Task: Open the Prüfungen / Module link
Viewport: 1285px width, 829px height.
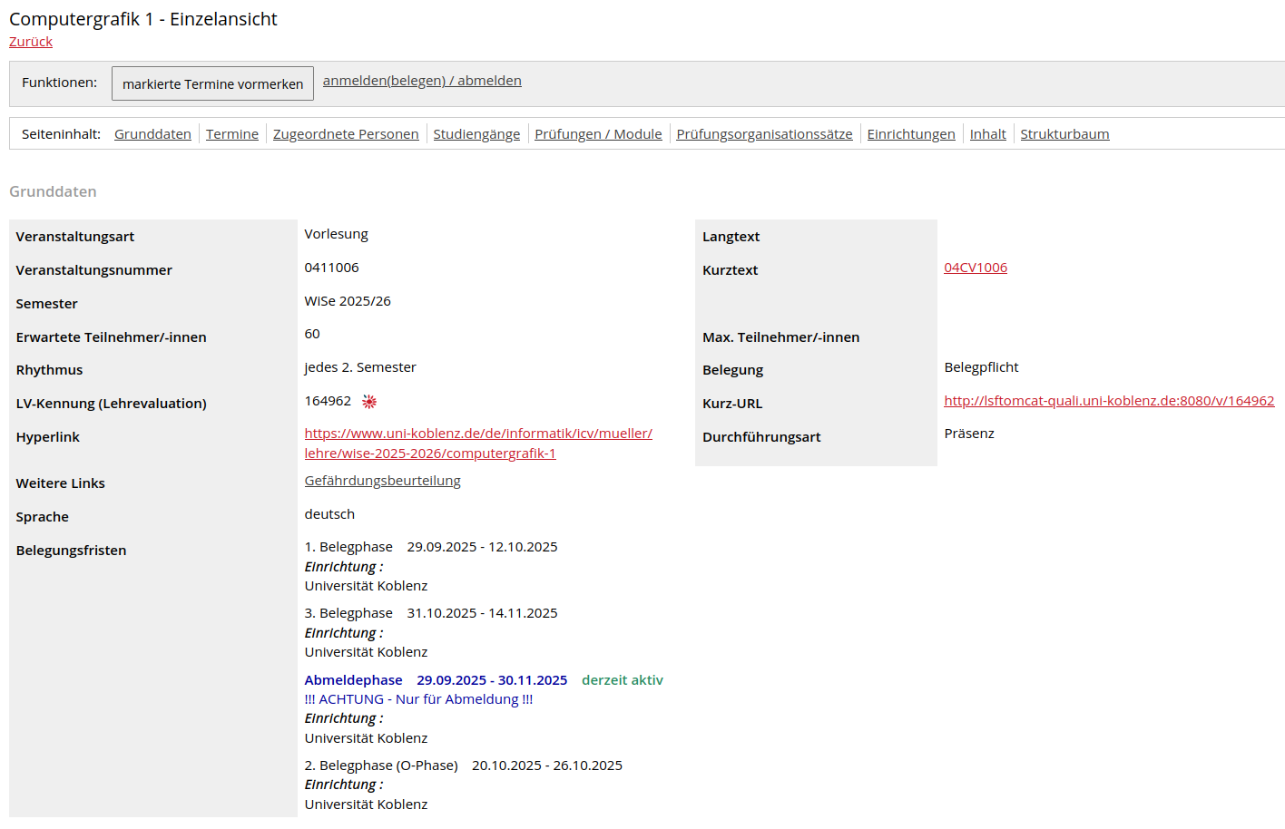Action: click(x=598, y=133)
